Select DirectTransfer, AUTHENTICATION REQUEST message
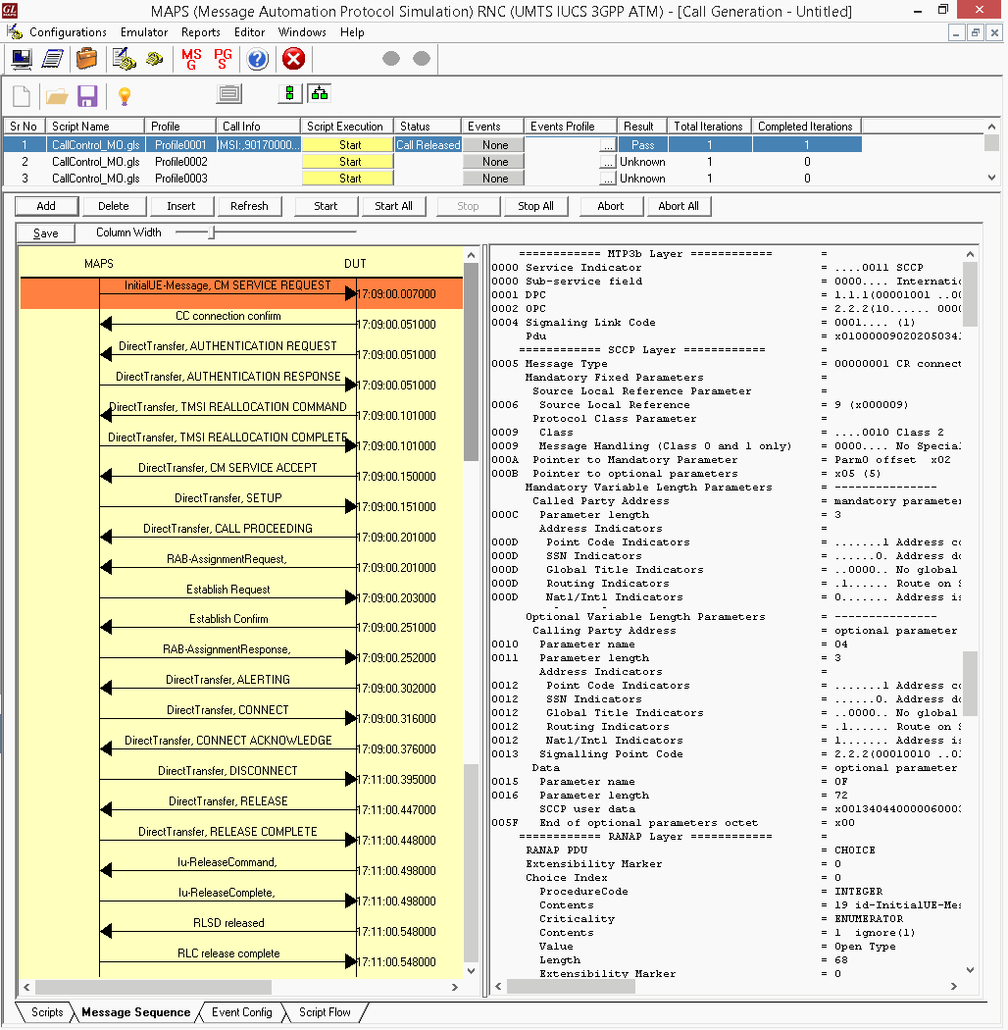Image resolution: width=1008 pixels, height=1030 pixels. [227, 346]
